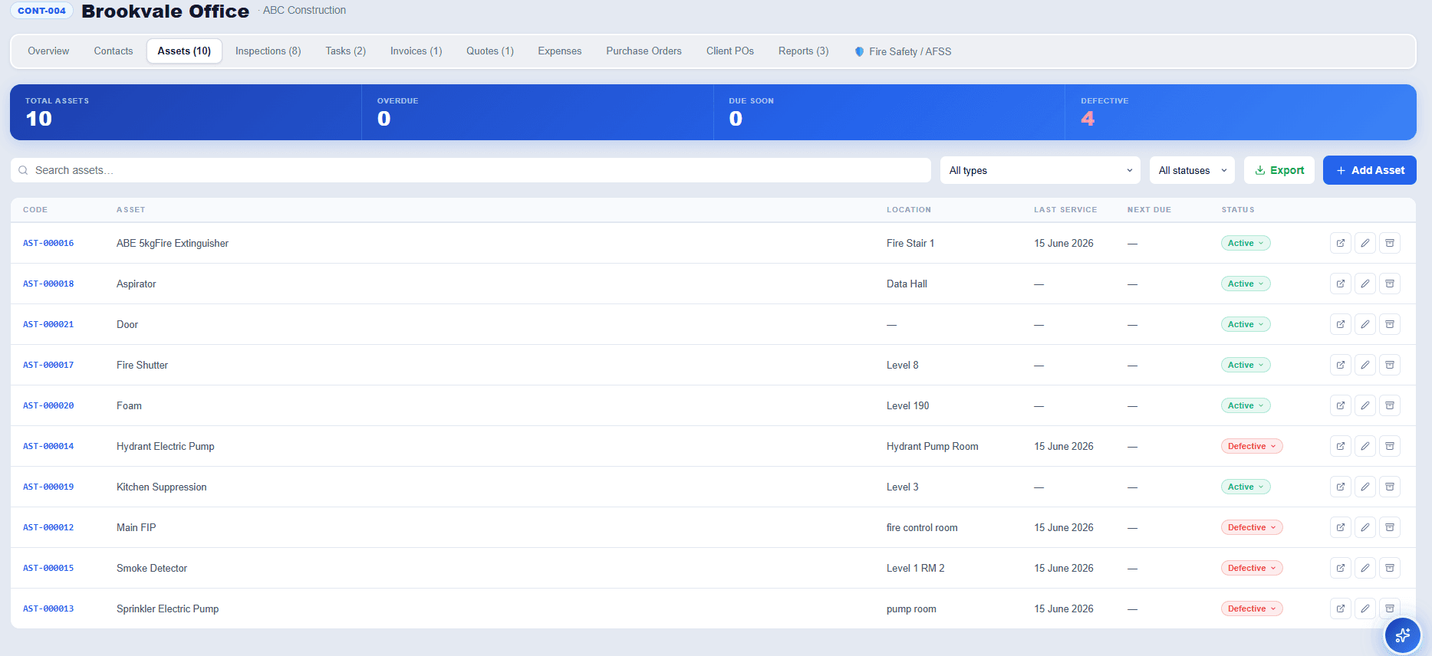1432x656 pixels.
Task: Open the Fire Safety / AFSS tab
Action: pos(903,51)
